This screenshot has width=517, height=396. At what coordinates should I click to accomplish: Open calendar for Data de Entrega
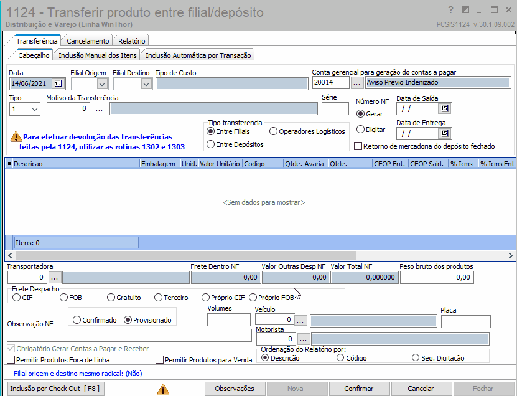[x=444, y=133]
